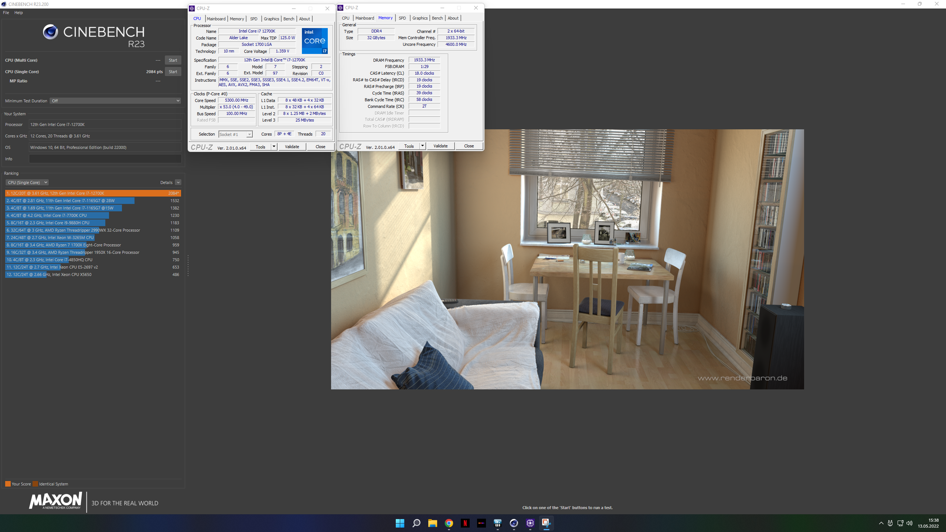Viewport: 946px width, 532px height.
Task: Open File Explorer from the taskbar
Action: pos(432,523)
